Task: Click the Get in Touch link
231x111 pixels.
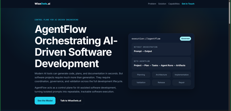Action: [x=188, y=4]
